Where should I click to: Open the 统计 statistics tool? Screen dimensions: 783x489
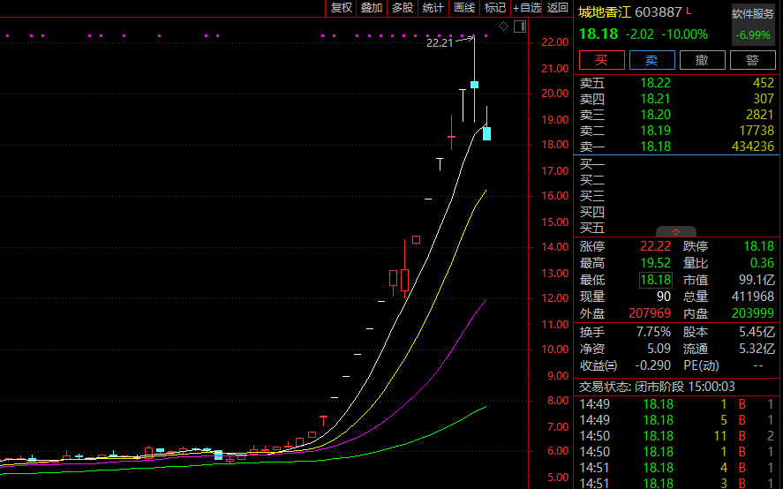(x=433, y=8)
